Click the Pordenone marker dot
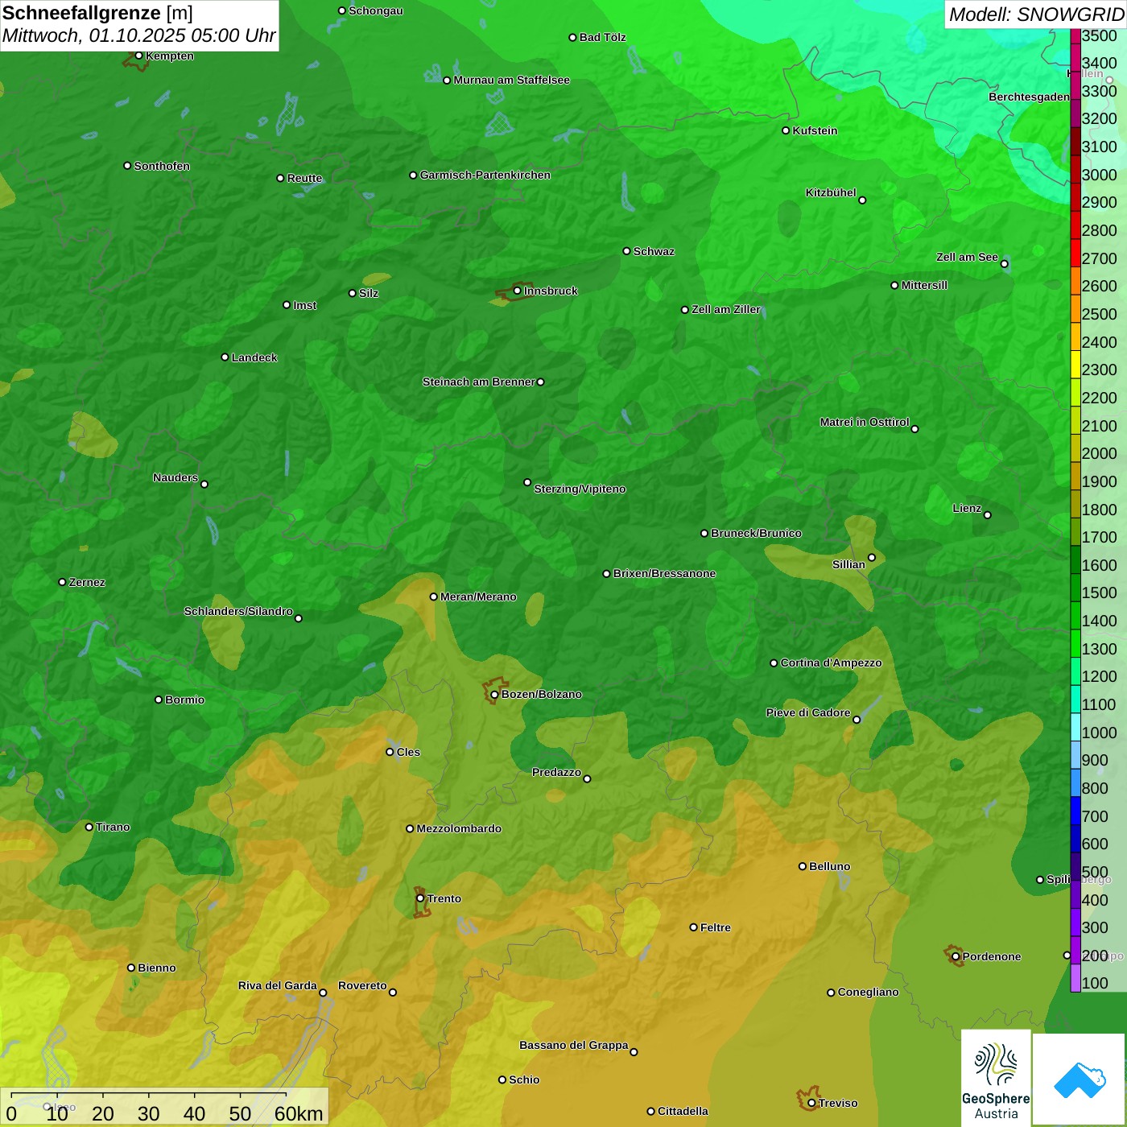 [x=956, y=956]
